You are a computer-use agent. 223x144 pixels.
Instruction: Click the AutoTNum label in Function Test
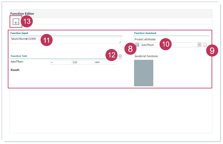pos(17,62)
